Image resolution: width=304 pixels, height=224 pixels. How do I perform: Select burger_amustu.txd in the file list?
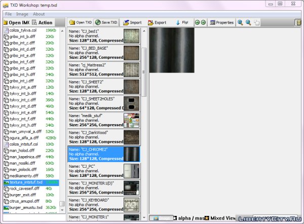click(25, 207)
